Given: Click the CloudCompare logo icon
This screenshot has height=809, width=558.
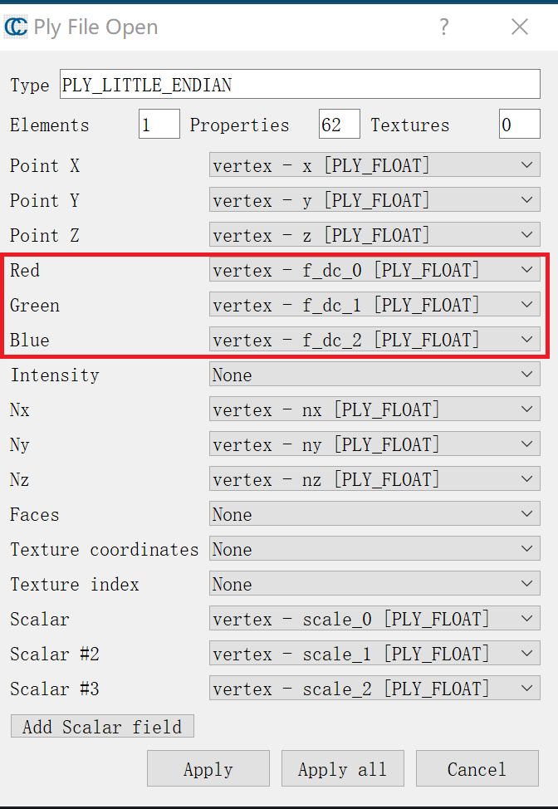Looking at the screenshot, I should point(18,27).
